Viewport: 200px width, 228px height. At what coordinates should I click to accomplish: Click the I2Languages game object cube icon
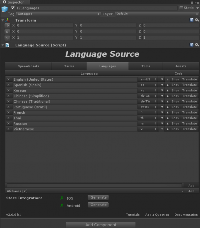tap(5, 9)
